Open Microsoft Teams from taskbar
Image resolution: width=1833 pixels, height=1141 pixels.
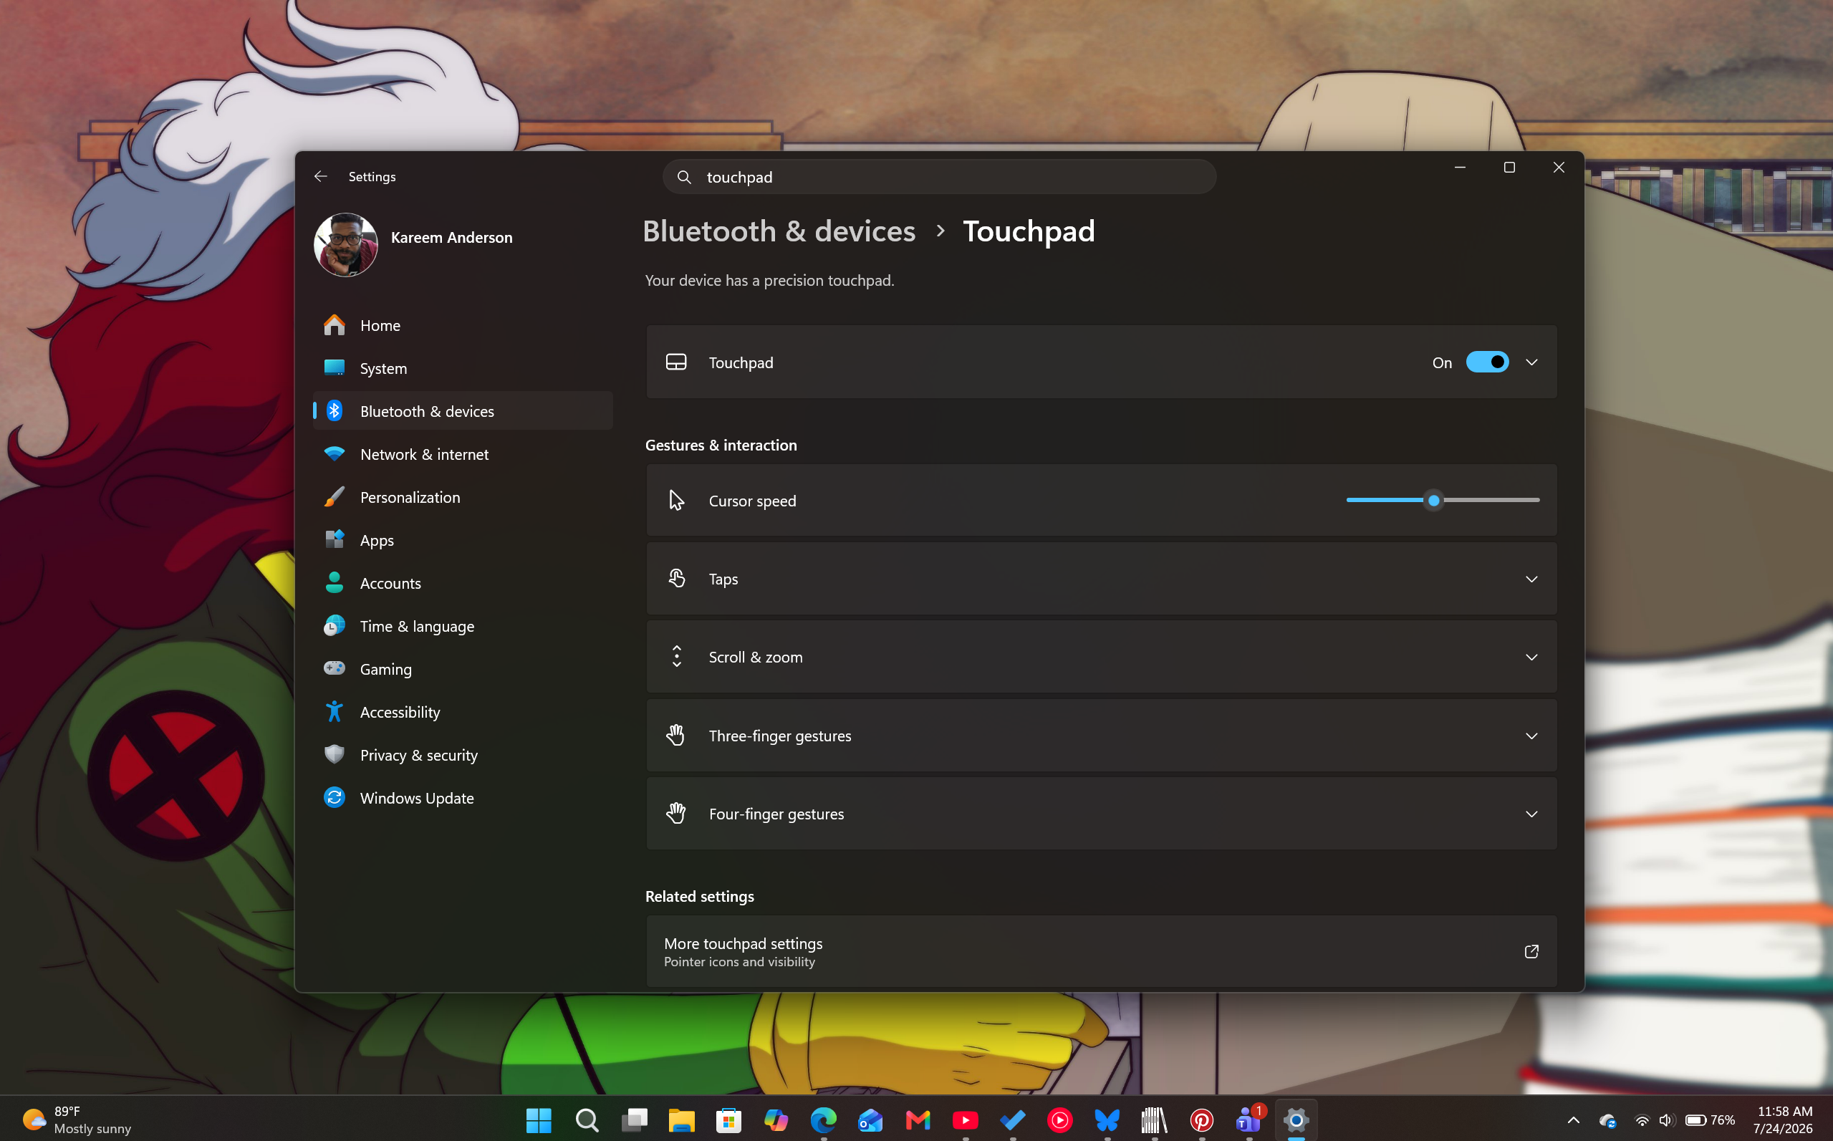(1249, 1121)
